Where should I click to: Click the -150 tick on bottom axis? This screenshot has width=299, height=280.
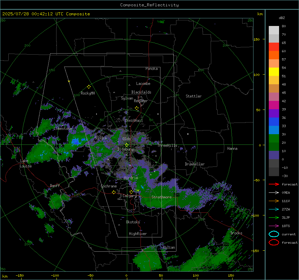[20, 276]
